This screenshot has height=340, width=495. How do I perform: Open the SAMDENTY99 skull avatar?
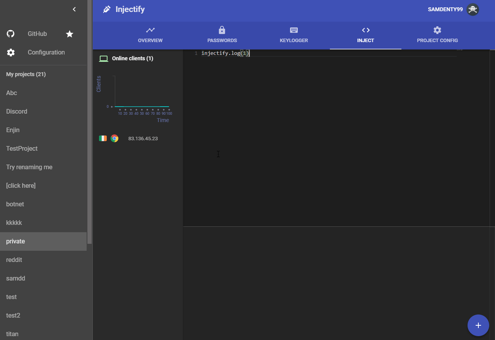click(x=473, y=9)
